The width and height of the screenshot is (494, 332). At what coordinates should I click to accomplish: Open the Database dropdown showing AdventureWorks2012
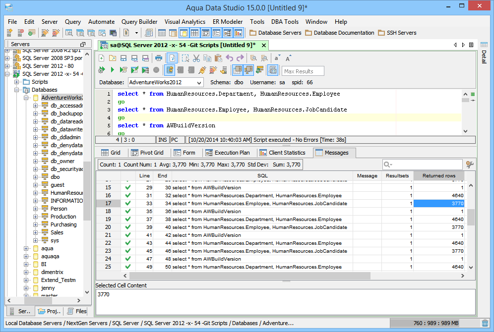[x=165, y=82]
